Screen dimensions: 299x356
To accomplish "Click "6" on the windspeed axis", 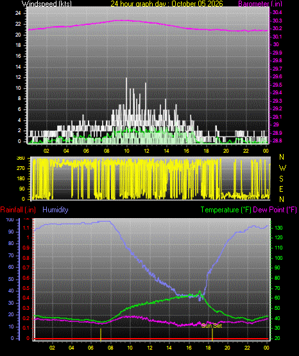I will pos(19,109).
